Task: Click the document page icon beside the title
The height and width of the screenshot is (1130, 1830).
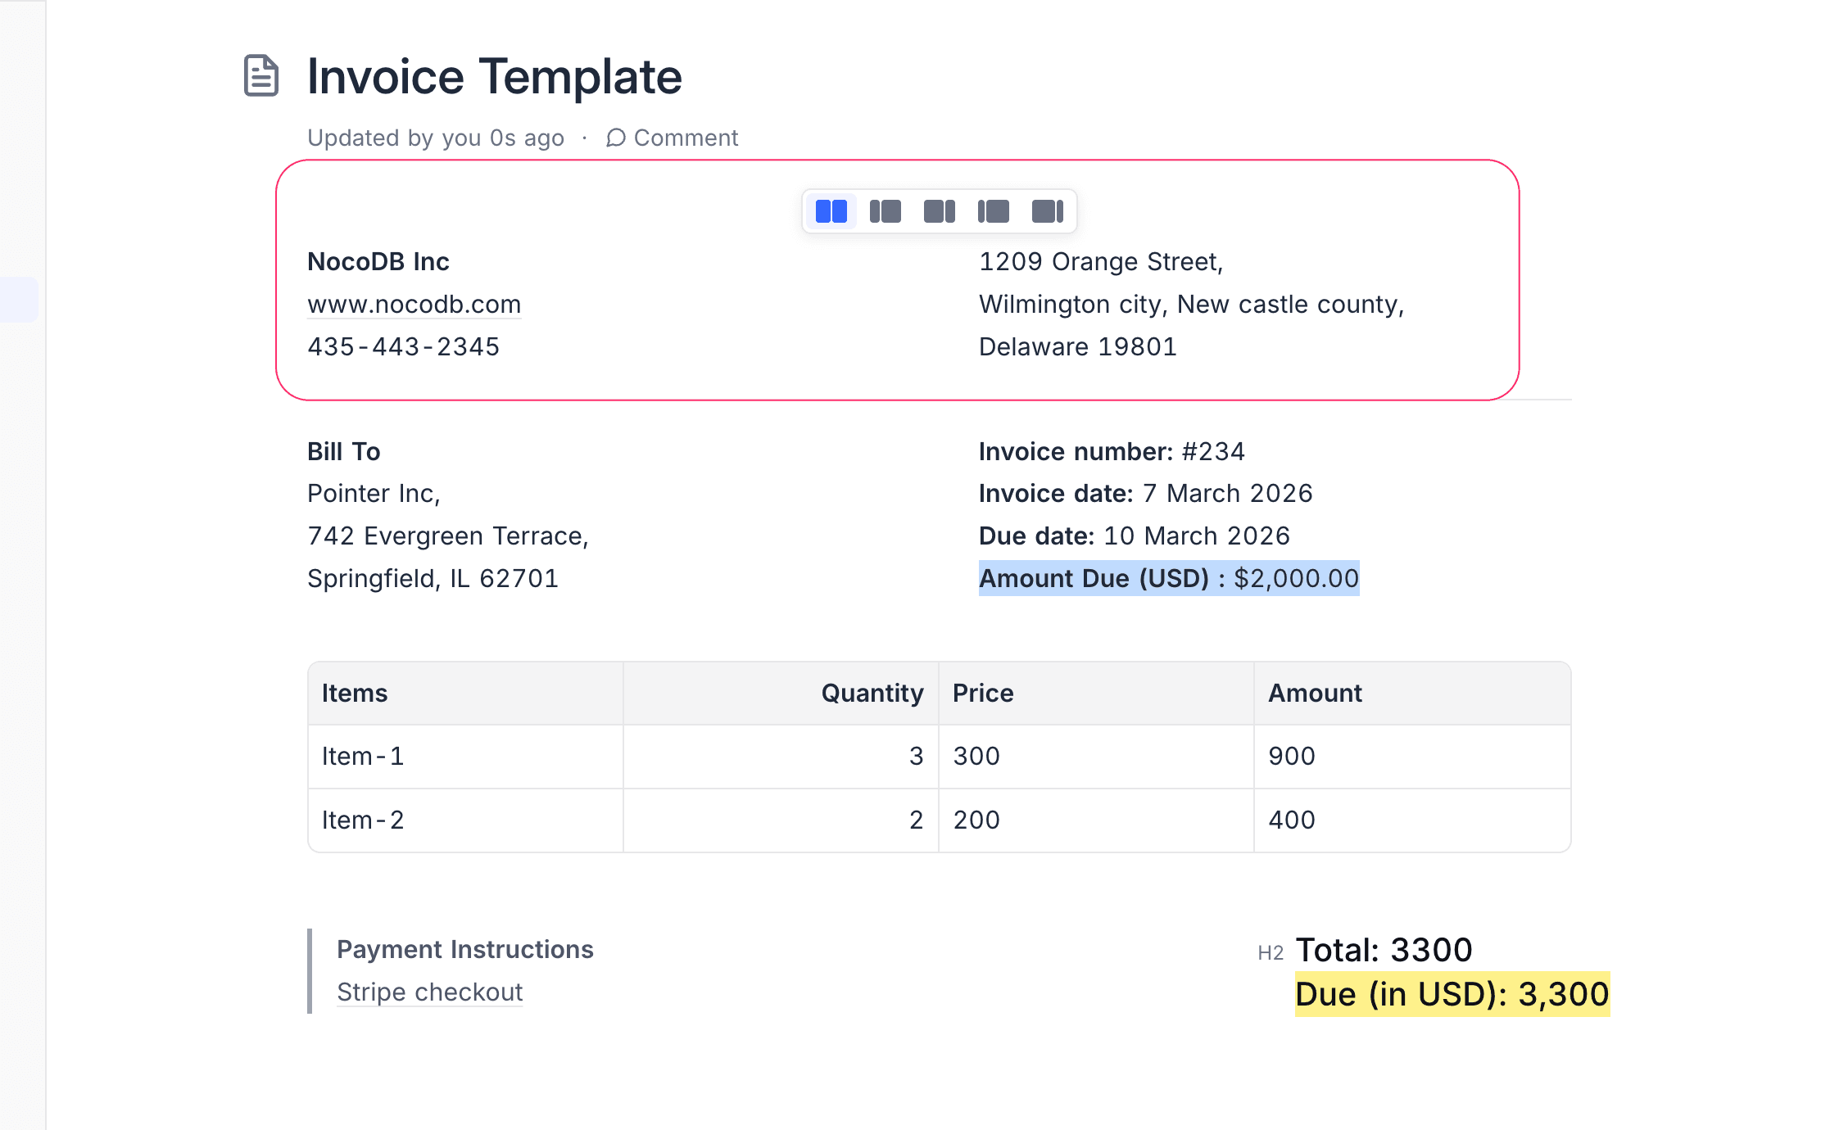Action: pos(261,76)
